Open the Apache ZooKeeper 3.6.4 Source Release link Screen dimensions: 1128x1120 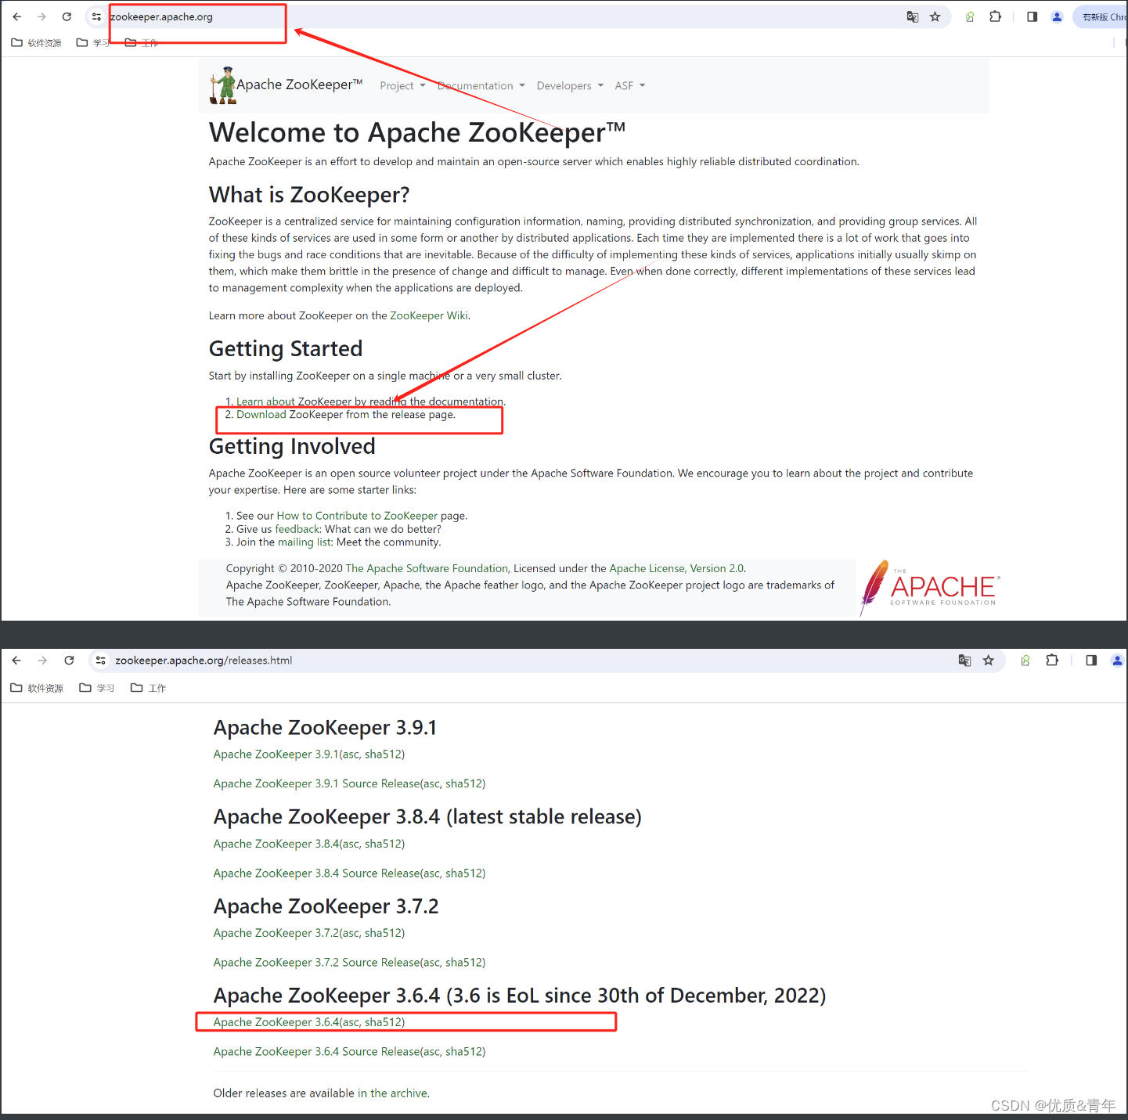[316, 1051]
